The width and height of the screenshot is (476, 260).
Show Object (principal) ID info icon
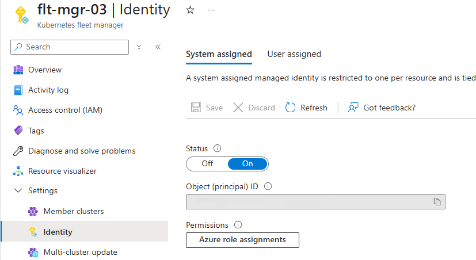[268, 186]
